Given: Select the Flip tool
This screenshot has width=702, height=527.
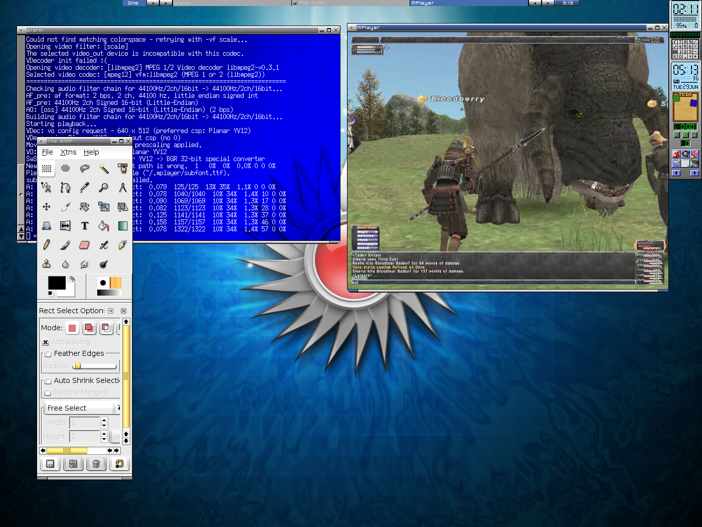Looking at the screenshot, I should [66, 226].
